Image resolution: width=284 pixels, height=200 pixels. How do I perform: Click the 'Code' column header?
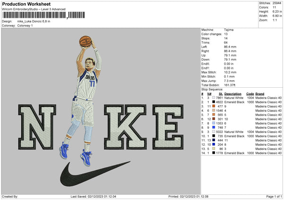[250, 94]
